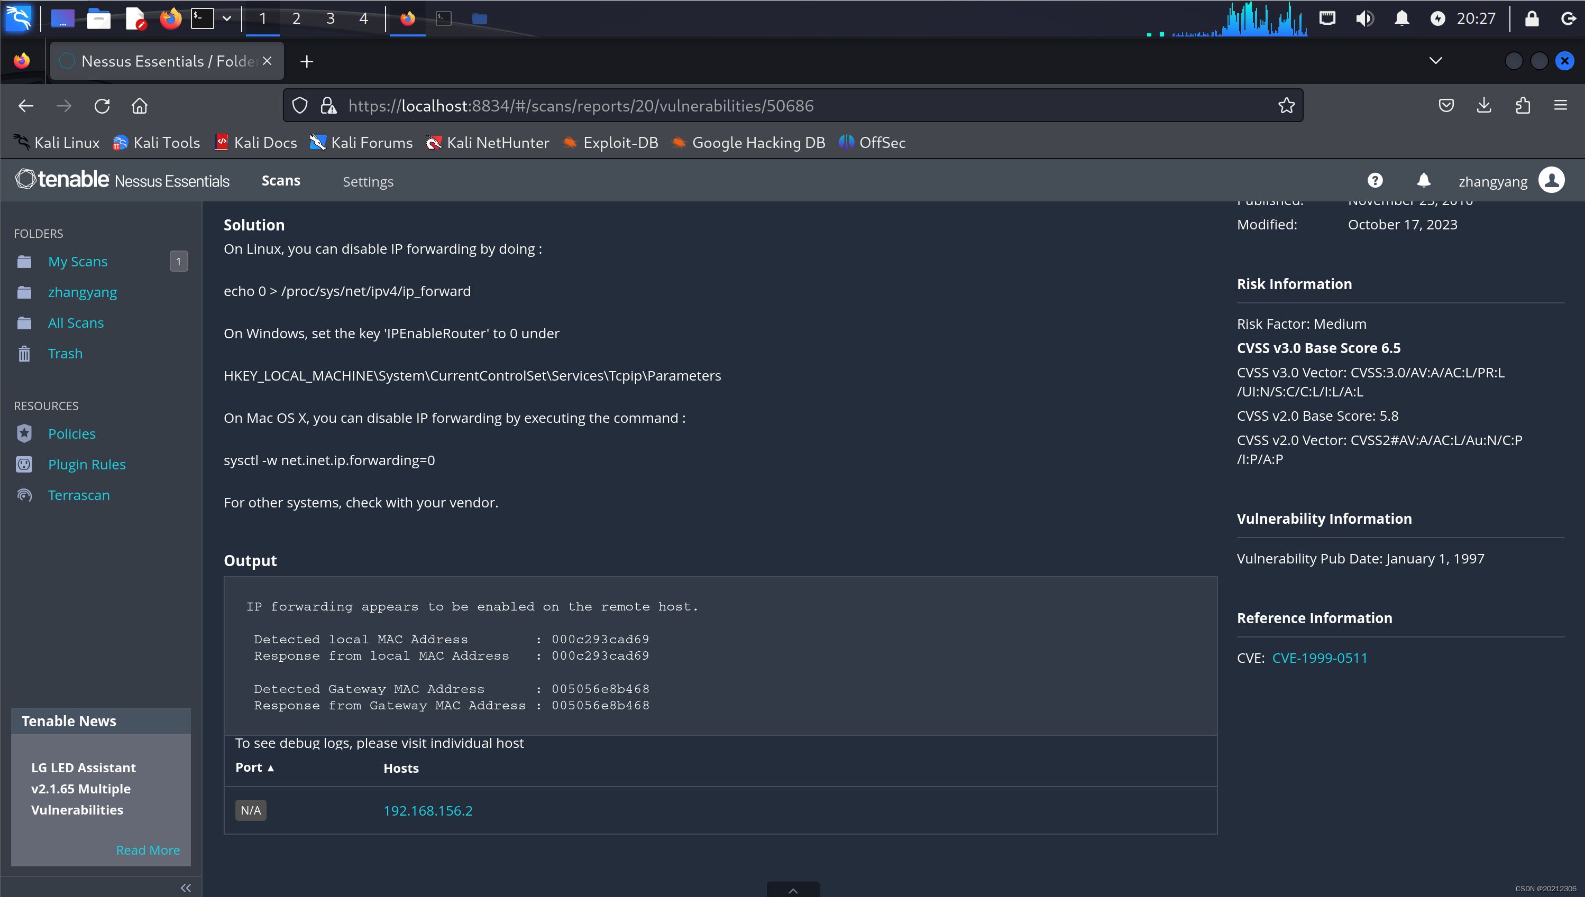Open host 192.168.156.2 link
This screenshot has width=1585, height=897.
click(x=428, y=811)
